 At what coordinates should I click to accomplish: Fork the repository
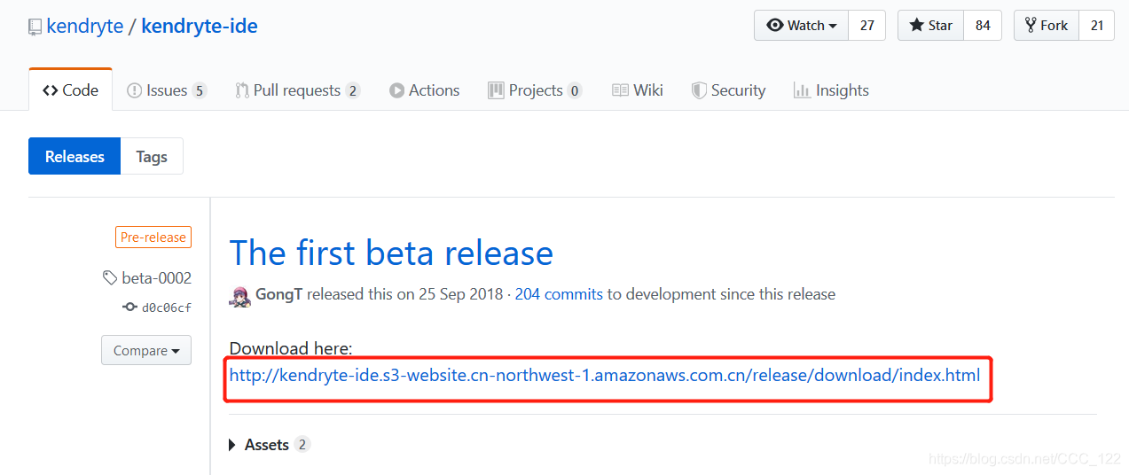pos(1047,26)
